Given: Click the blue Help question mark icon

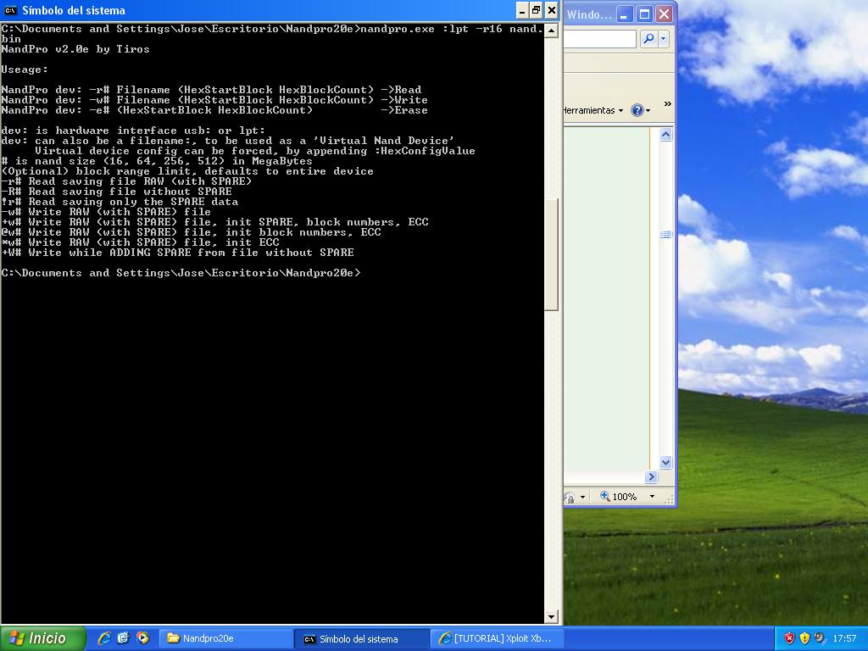Looking at the screenshot, I should click(637, 110).
